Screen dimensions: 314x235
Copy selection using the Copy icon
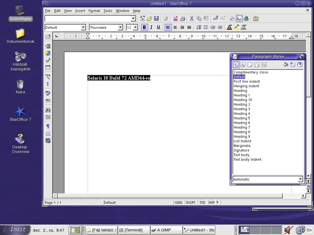[x=199, y=19]
